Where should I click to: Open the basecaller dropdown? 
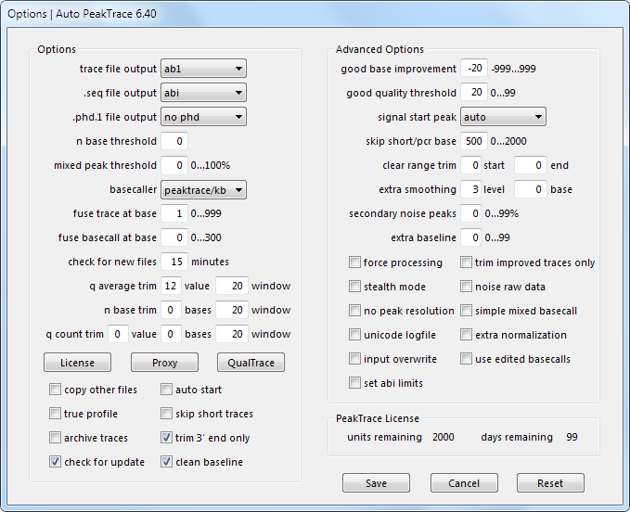point(203,190)
